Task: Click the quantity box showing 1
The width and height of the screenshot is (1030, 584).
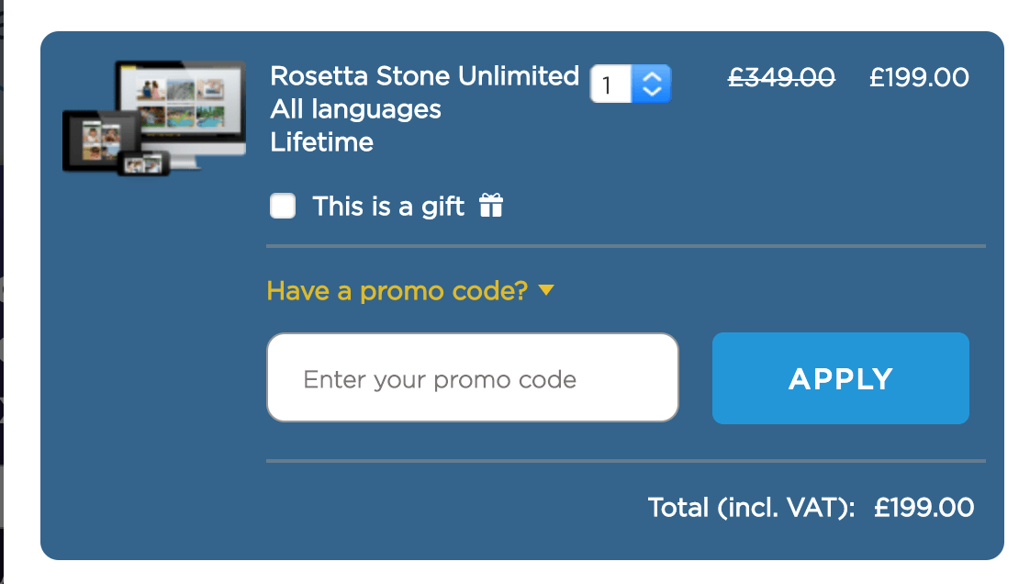Action: coord(610,83)
